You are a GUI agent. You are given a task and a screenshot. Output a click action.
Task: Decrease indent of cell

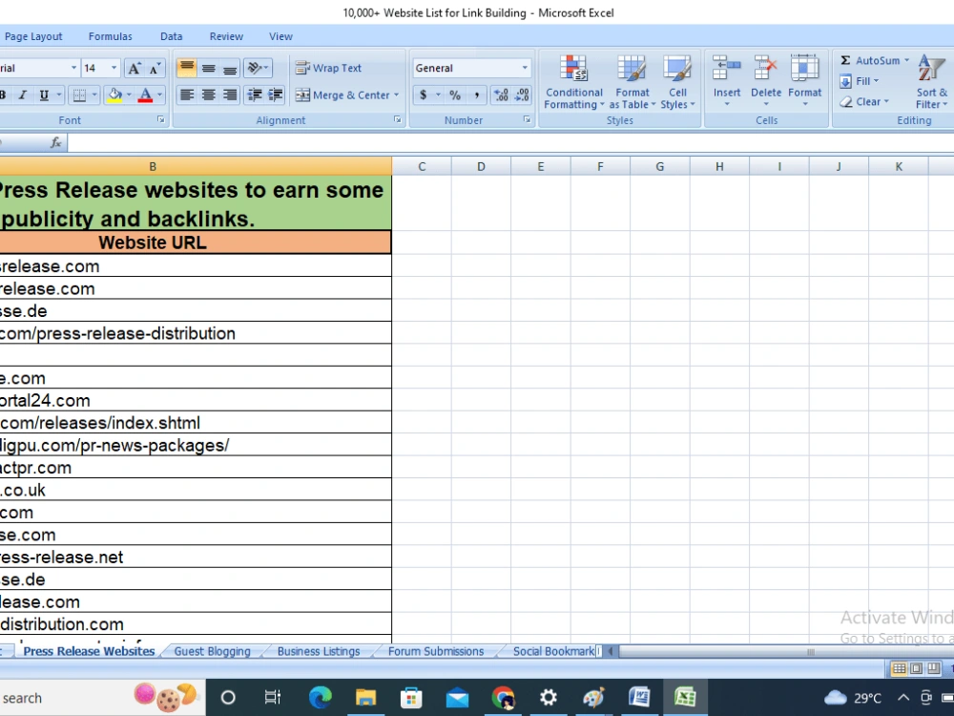255,95
